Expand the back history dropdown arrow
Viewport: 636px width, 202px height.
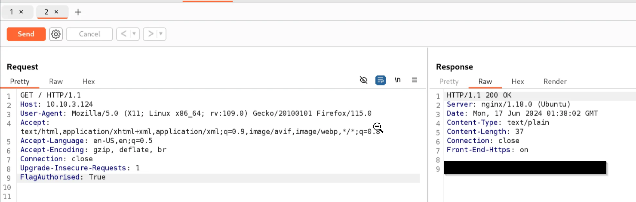click(134, 34)
